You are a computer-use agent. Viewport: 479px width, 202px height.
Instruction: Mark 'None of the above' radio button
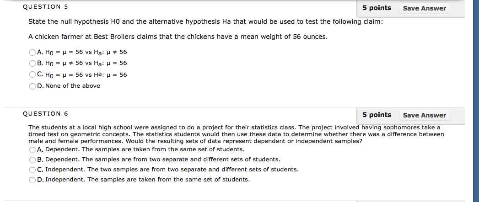tap(32, 86)
